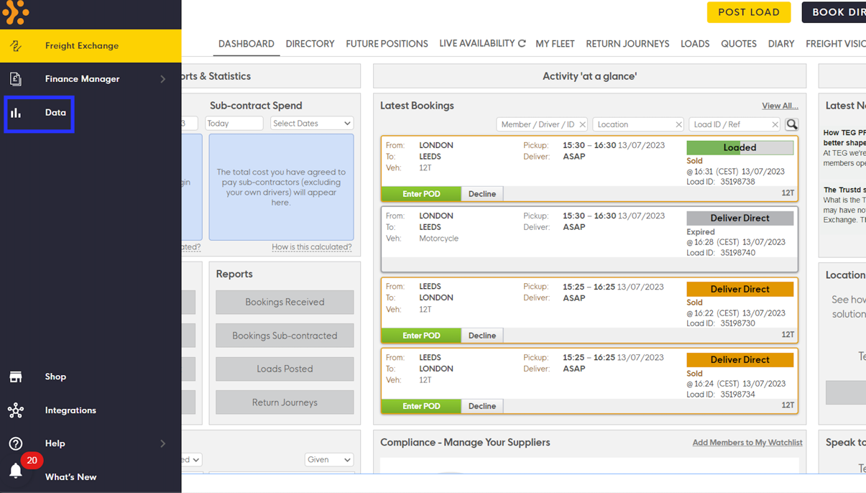866x493 pixels.
Task: Go to the Live Availability tab
Action: pyautogui.click(x=477, y=44)
